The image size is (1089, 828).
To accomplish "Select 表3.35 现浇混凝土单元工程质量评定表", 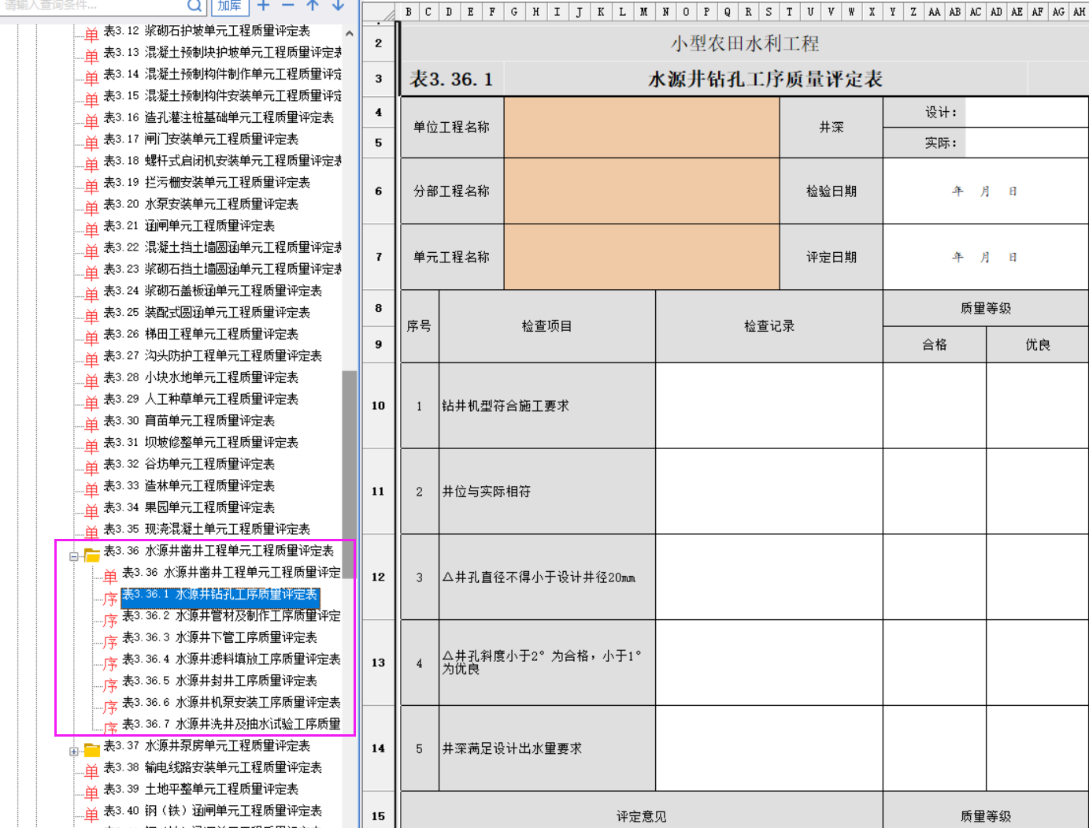I will click(206, 529).
